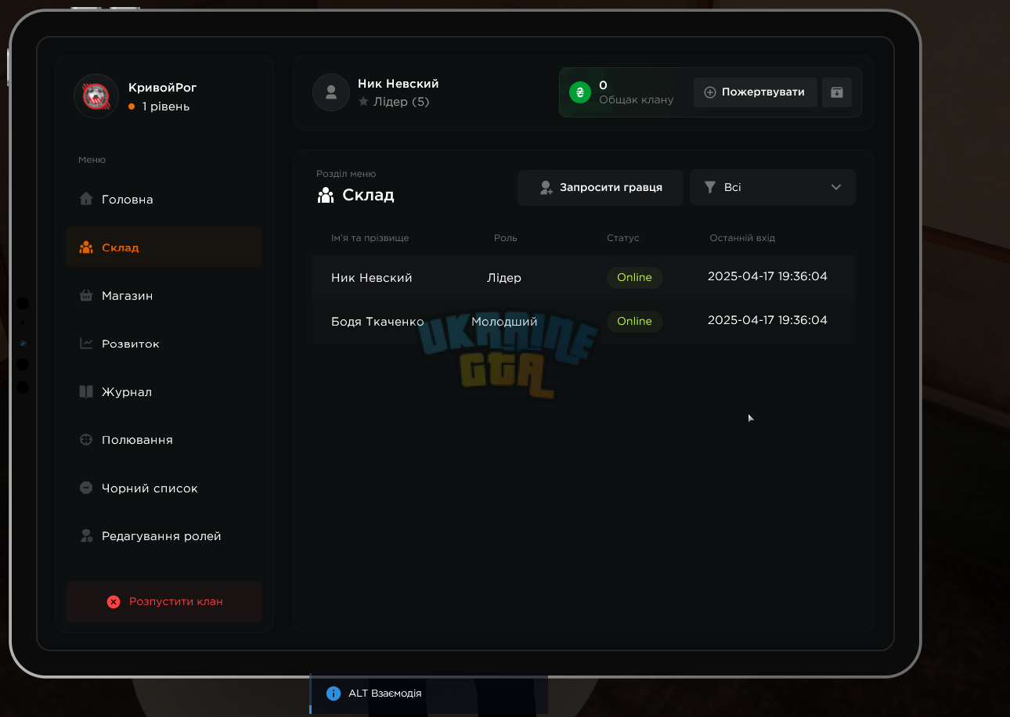Click the КривойРог clan name
Image resolution: width=1010 pixels, height=717 pixels.
pyautogui.click(x=163, y=88)
